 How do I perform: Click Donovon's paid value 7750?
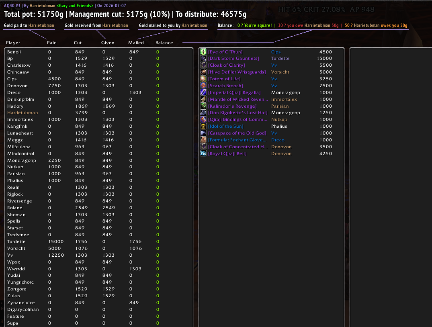point(55,86)
